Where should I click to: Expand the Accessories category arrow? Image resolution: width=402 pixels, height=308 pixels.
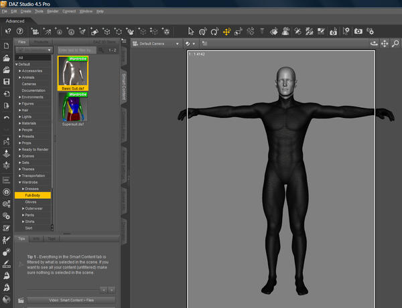[19, 71]
